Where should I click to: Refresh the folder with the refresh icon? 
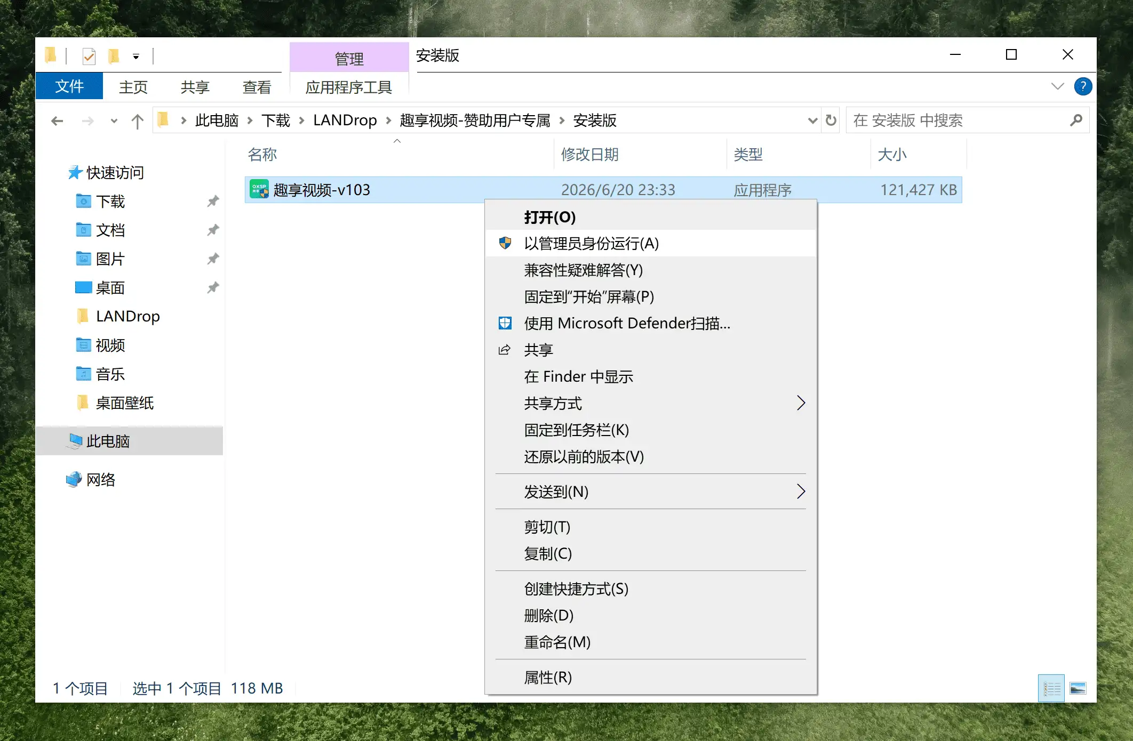click(831, 120)
